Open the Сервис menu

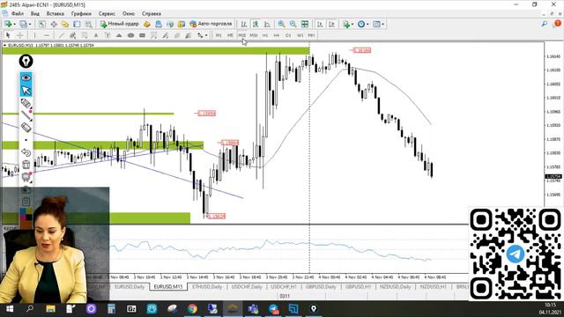pos(107,14)
